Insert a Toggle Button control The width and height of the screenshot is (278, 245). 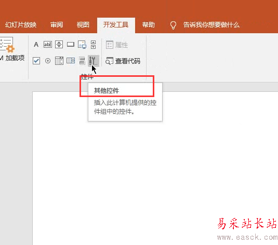click(x=82, y=61)
